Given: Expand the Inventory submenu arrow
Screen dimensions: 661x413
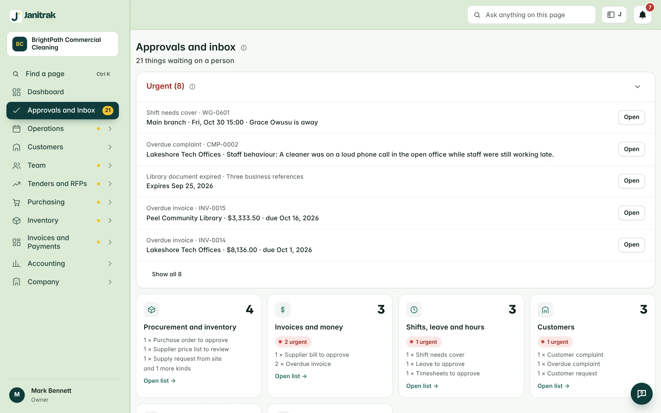Looking at the screenshot, I should click(x=110, y=221).
